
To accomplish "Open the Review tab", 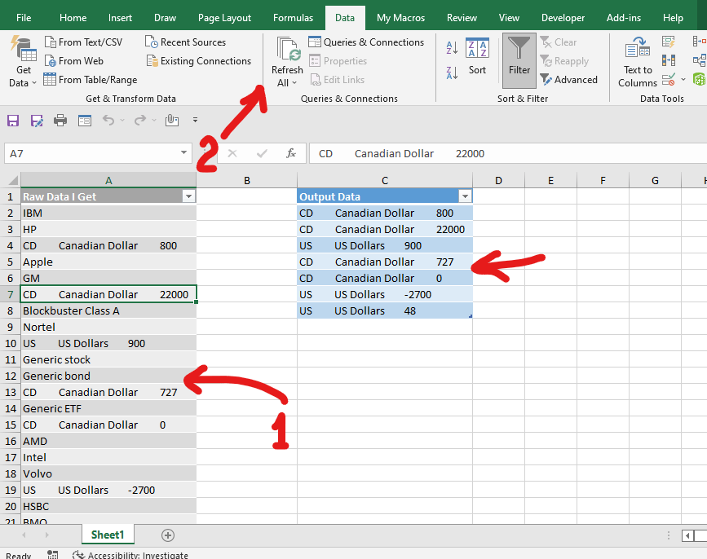I will tap(462, 18).
